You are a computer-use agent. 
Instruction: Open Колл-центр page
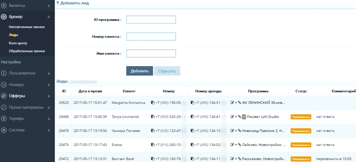[x=18, y=43]
